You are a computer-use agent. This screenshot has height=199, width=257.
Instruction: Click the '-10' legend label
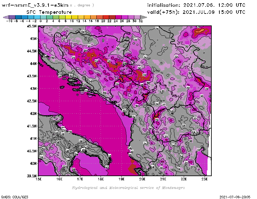click(x=9, y=21)
